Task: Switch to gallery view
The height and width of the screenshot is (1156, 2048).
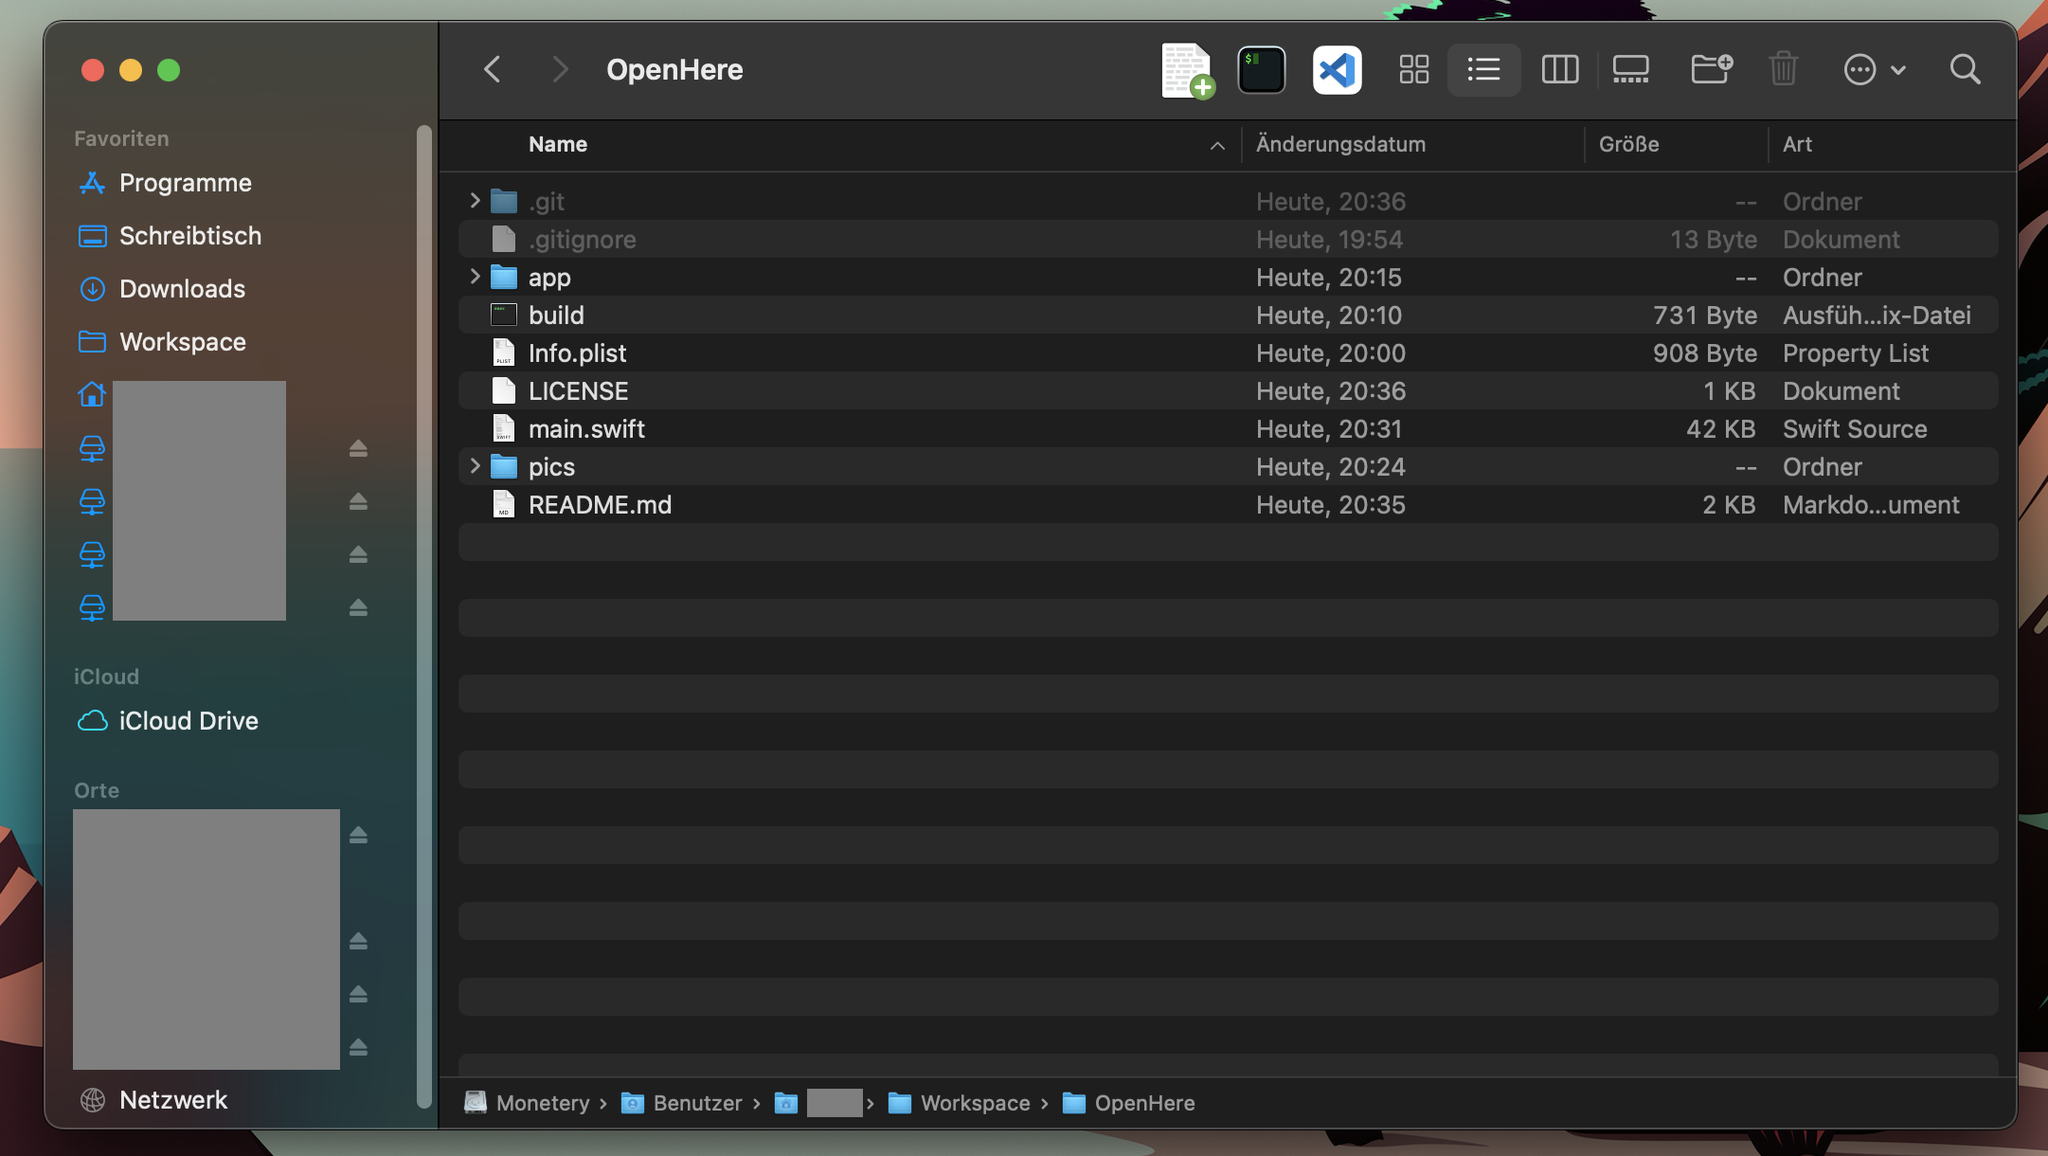Action: [x=1630, y=70]
